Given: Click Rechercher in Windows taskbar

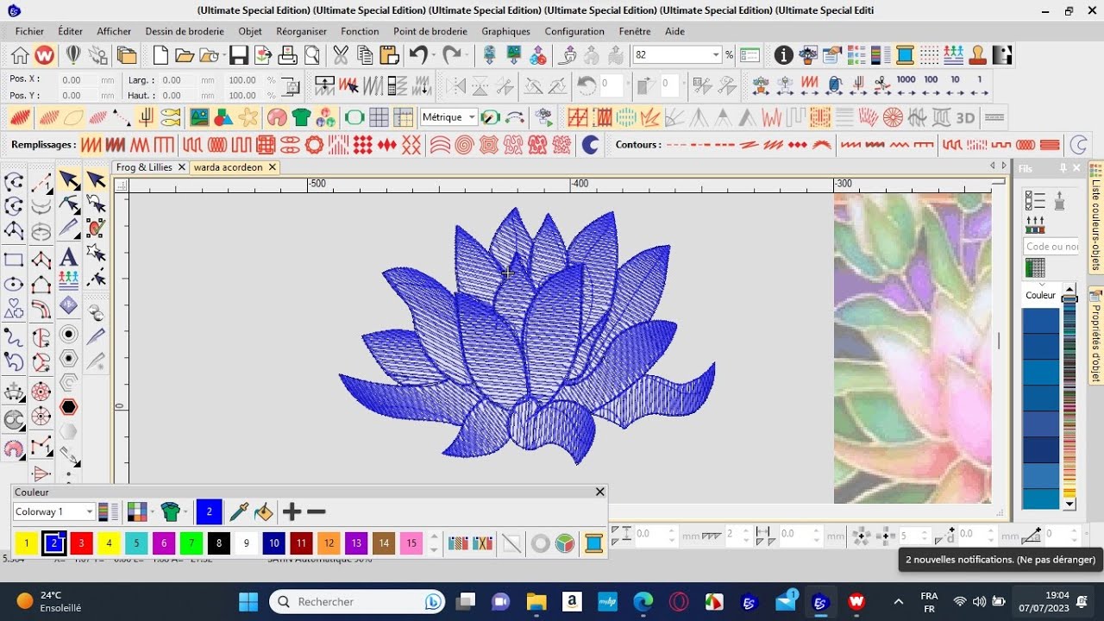Looking at the screenshot, I should [x=356, y=601].
